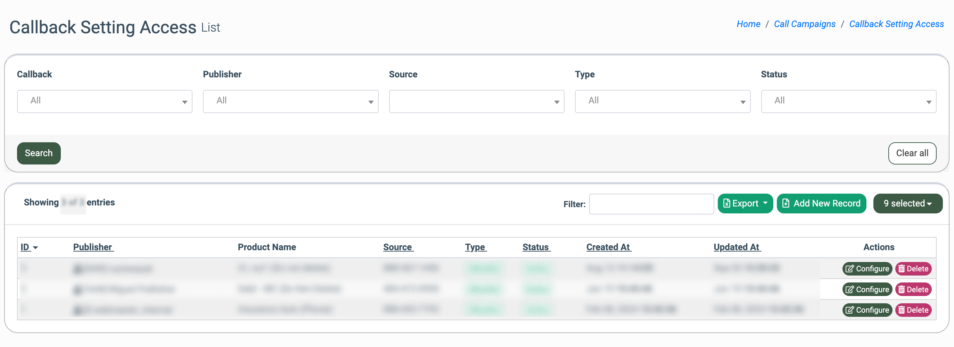This screenshot has height=347, width=954.
Task: Click Configure in the first table row
Action: (867, 269)
